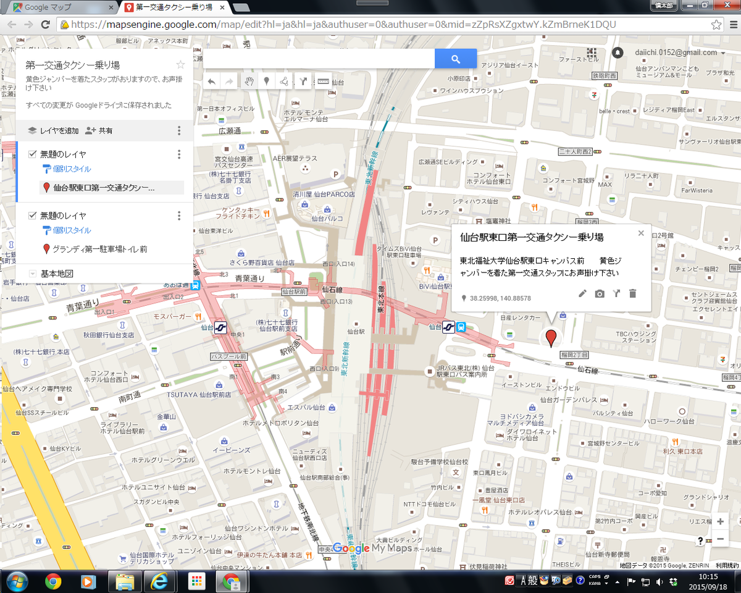Star the map title

click(180, 65)
